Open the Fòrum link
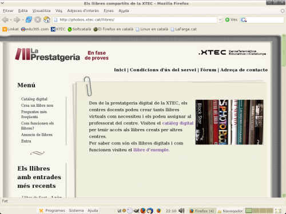 coord(208,70)
